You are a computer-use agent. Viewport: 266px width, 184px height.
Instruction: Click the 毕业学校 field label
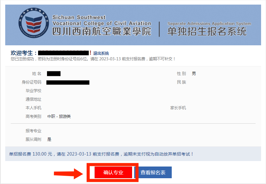pos(33,91)
